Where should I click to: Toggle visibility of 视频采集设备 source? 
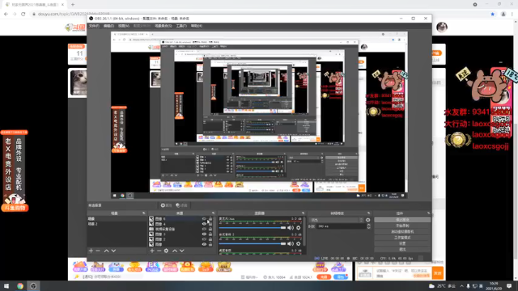(x=204, y=229)
